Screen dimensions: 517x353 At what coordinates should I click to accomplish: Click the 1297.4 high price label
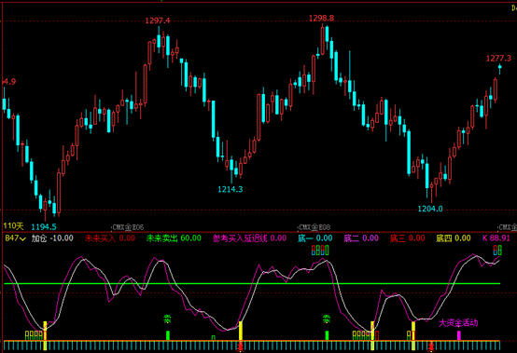click(x=158, y=20)
